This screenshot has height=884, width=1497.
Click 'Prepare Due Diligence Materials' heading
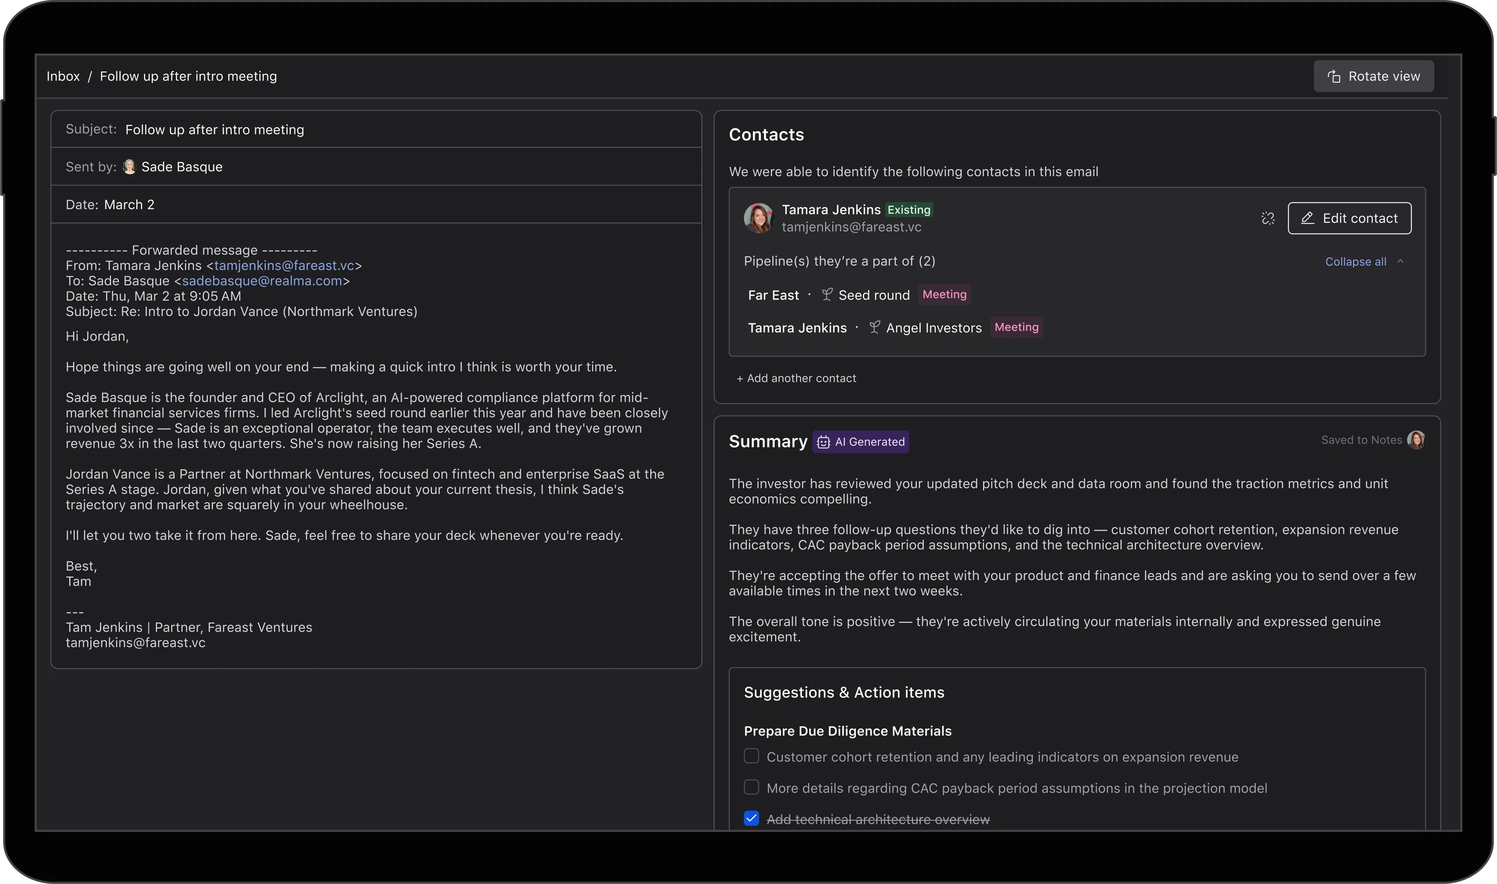(847, 731)
